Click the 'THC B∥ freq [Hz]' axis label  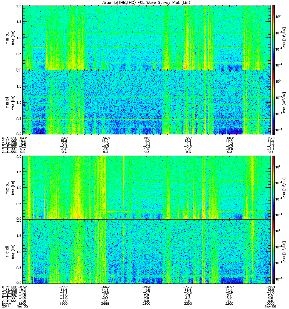click(10, 252)
